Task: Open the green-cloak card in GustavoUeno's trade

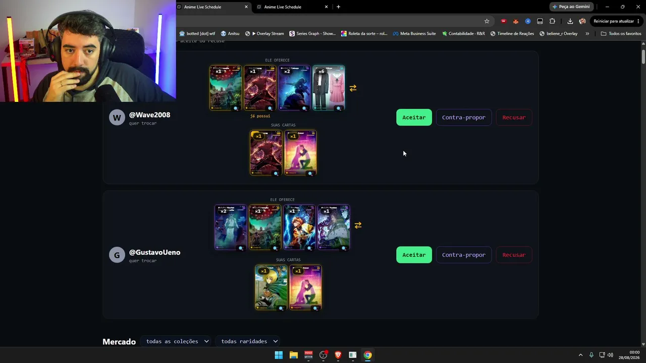Action: click(271, 287)
